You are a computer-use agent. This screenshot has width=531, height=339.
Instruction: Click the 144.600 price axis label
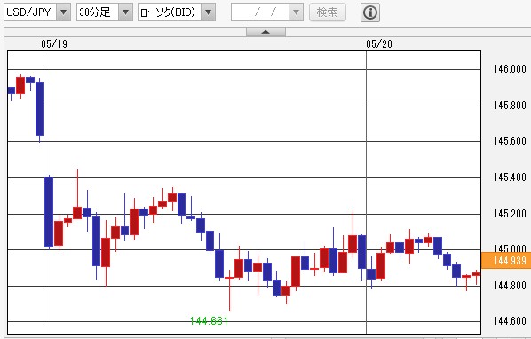click(x=510, y=320)
